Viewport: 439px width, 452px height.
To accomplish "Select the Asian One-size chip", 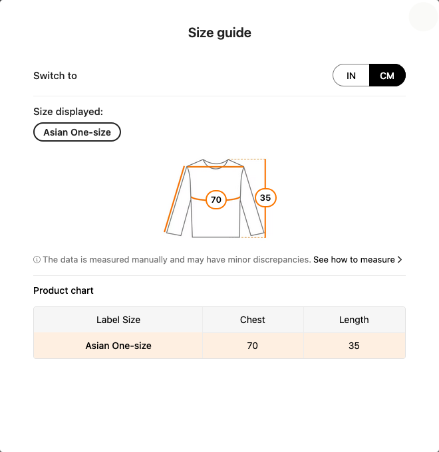I will point(77,132).
